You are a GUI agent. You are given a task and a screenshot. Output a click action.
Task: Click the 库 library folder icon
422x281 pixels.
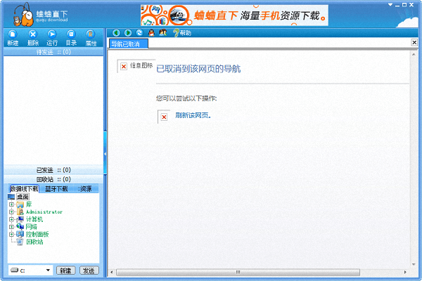20,204
